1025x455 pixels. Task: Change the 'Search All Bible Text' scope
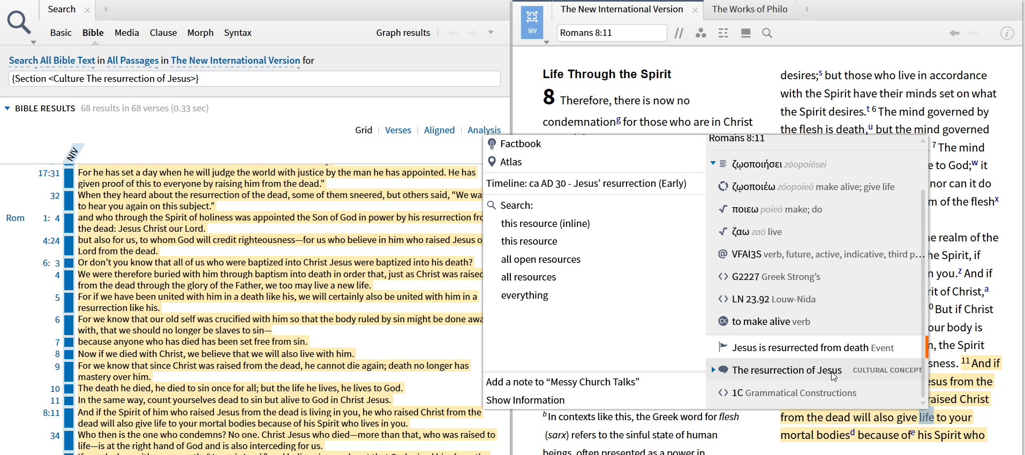coord(52,60)
